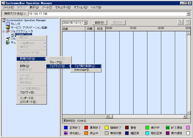Click the 持ち越し legend icon

click(66, 133)
